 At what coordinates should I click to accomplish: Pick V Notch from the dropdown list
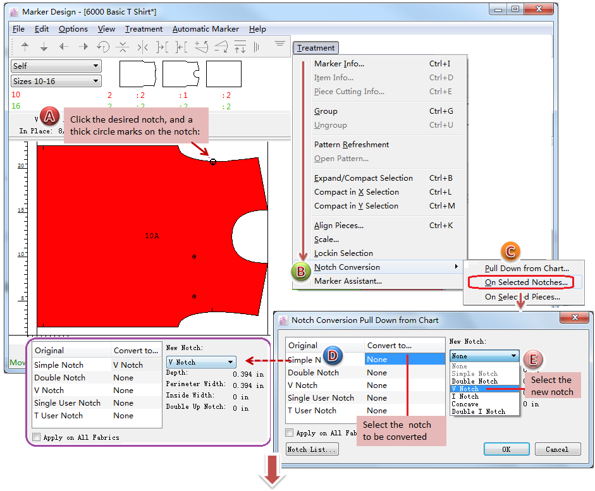click(x=465, y=389)
